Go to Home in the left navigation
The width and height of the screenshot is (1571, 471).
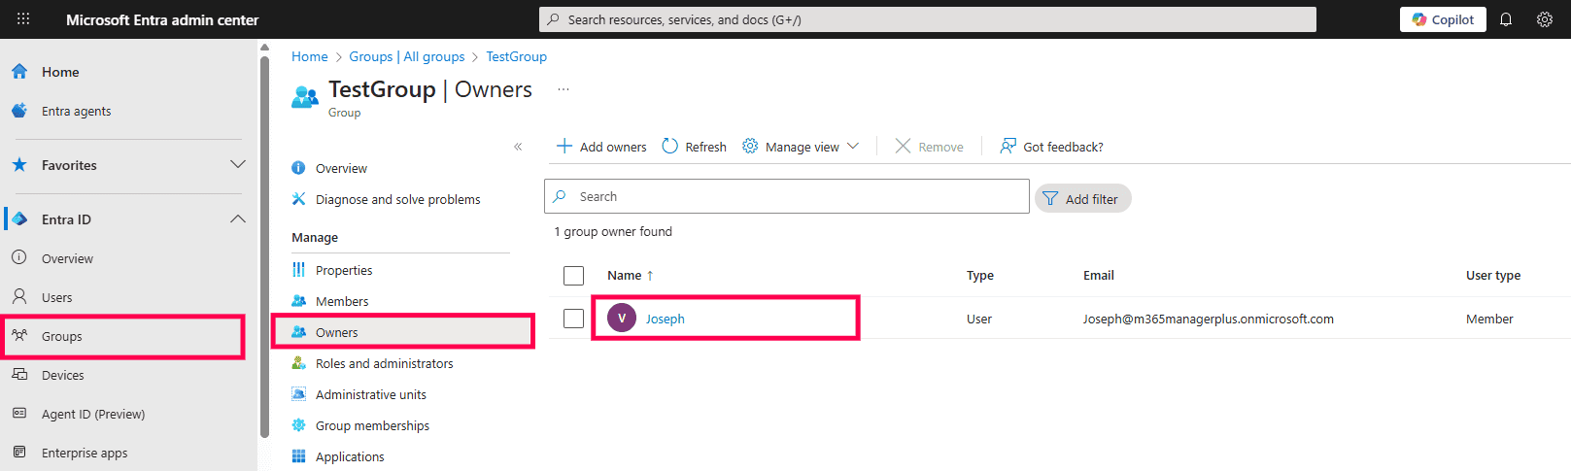(60, 72)
